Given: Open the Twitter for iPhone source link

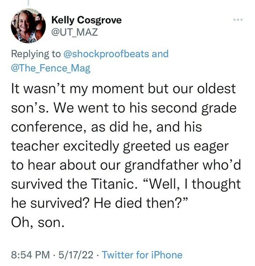Looking at the screenshot, I should pos(142,255).
